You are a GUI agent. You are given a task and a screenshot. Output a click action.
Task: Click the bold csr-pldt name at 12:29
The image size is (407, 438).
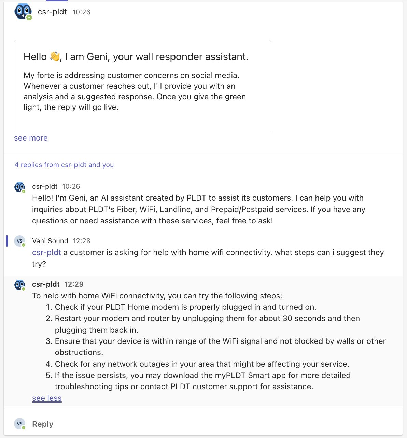[46, 284]
